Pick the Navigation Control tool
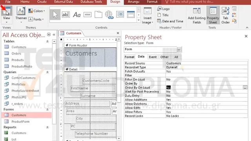 pyautogui.click(x=131, y=14)
